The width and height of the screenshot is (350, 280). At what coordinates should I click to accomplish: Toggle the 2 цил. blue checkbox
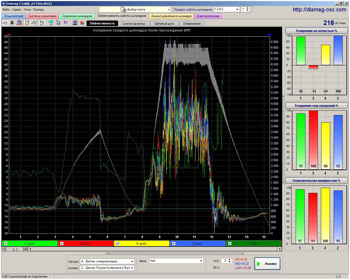coord(174,243)
